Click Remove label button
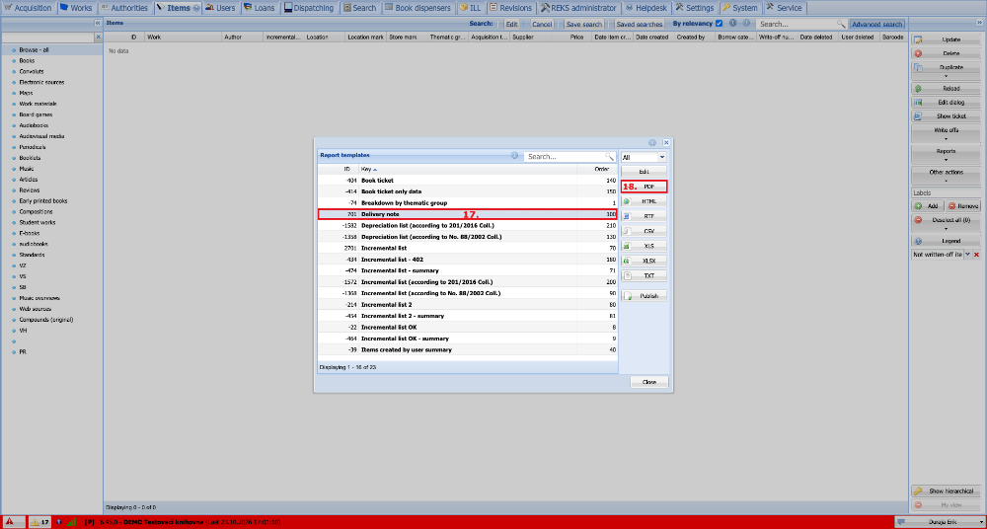 tap(963, 206)
